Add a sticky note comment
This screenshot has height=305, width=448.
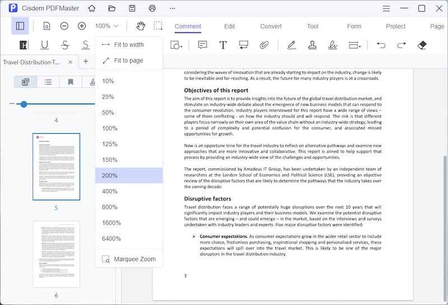203,45
